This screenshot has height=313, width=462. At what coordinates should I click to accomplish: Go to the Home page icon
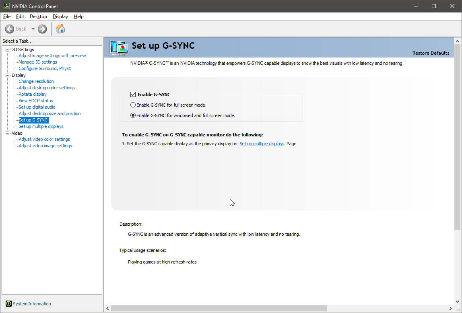coord(60,29)
